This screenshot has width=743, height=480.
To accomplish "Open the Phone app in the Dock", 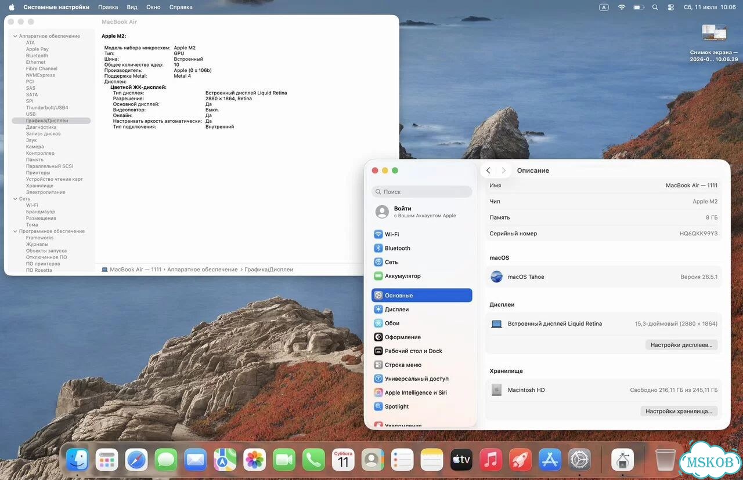I will click(314, 460).
